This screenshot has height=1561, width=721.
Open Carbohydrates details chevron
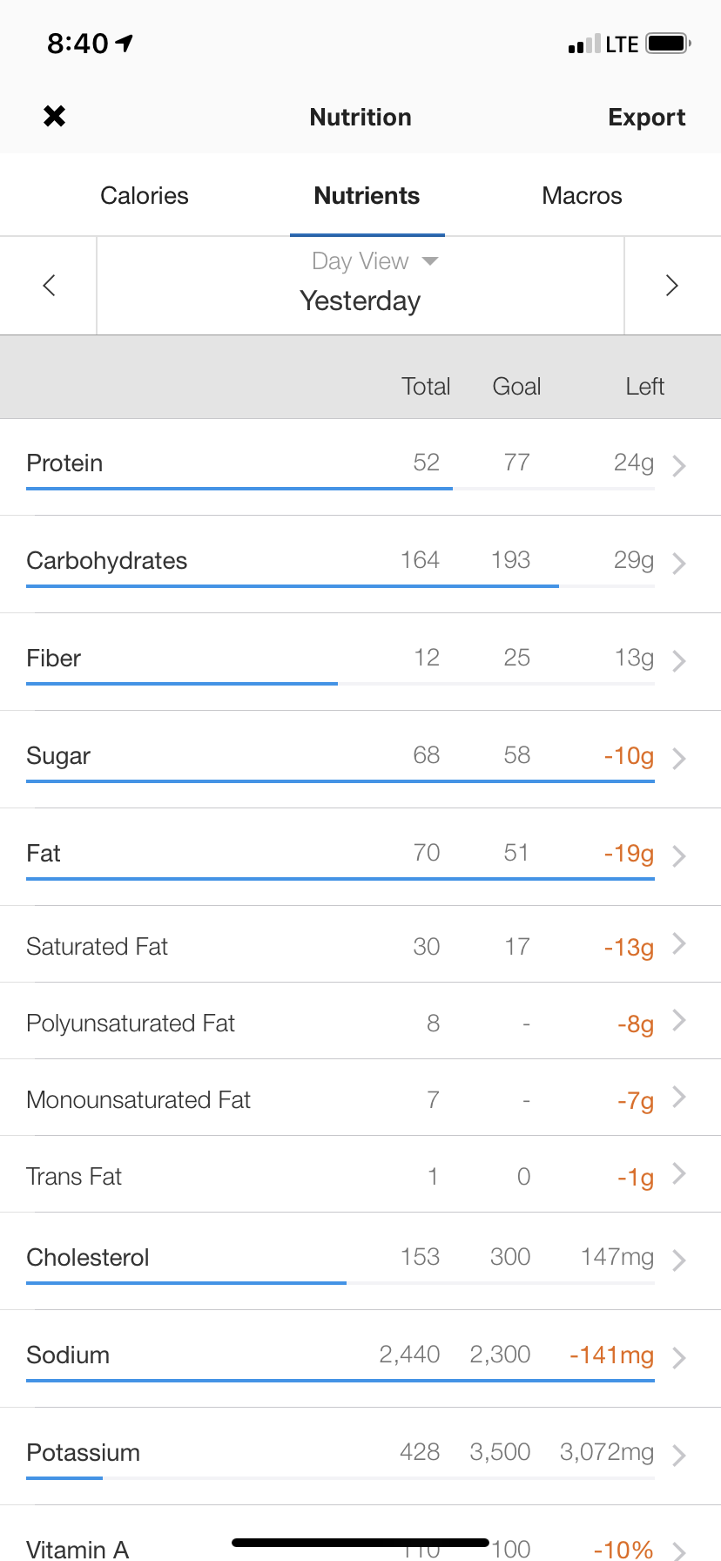679,564
